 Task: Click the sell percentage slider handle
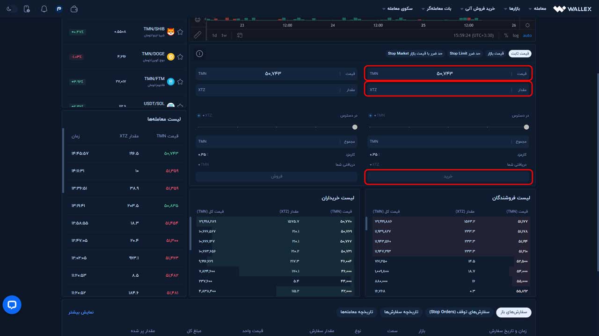(355, 127)
